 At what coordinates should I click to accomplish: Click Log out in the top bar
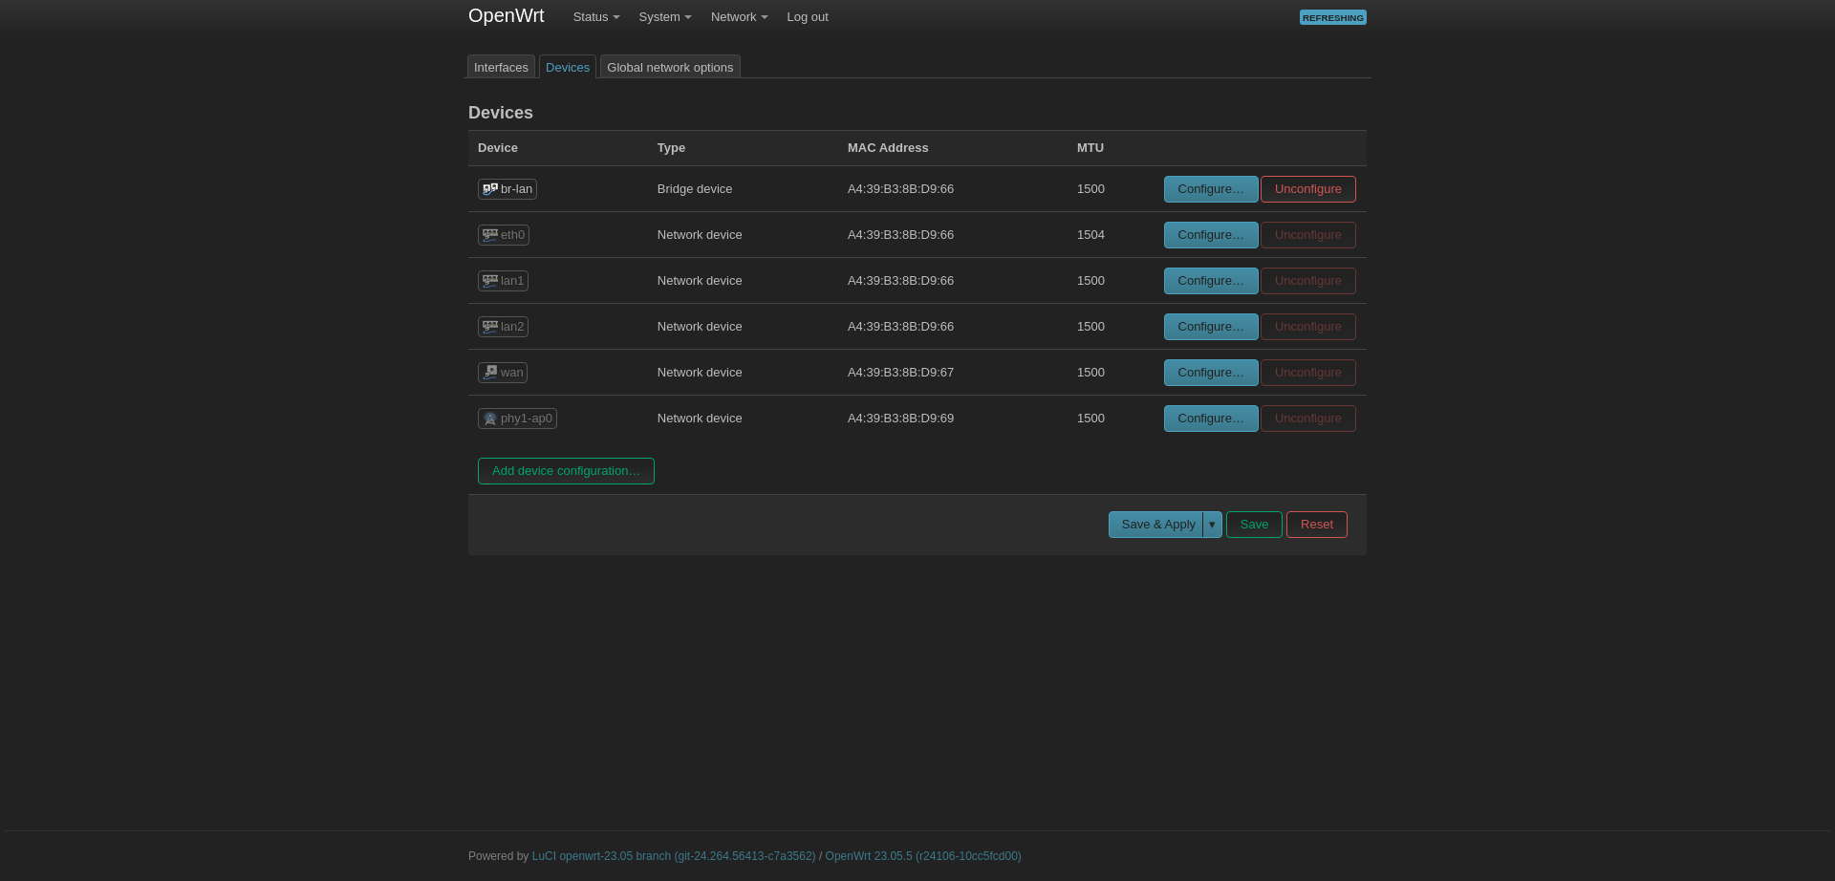808,17
